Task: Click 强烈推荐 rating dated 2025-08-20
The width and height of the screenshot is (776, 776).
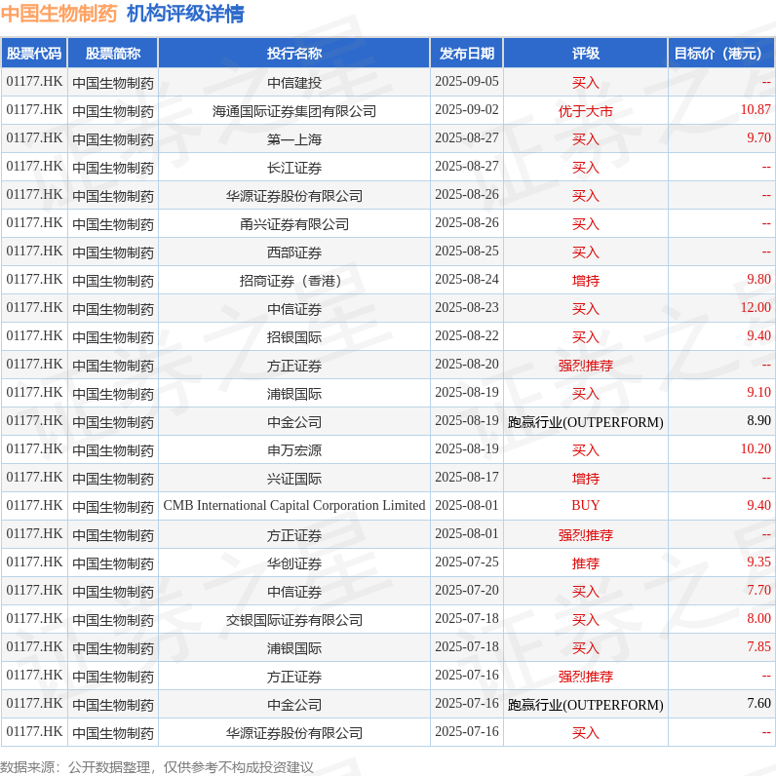Action: pyautogui.click(x=586, y=366)
